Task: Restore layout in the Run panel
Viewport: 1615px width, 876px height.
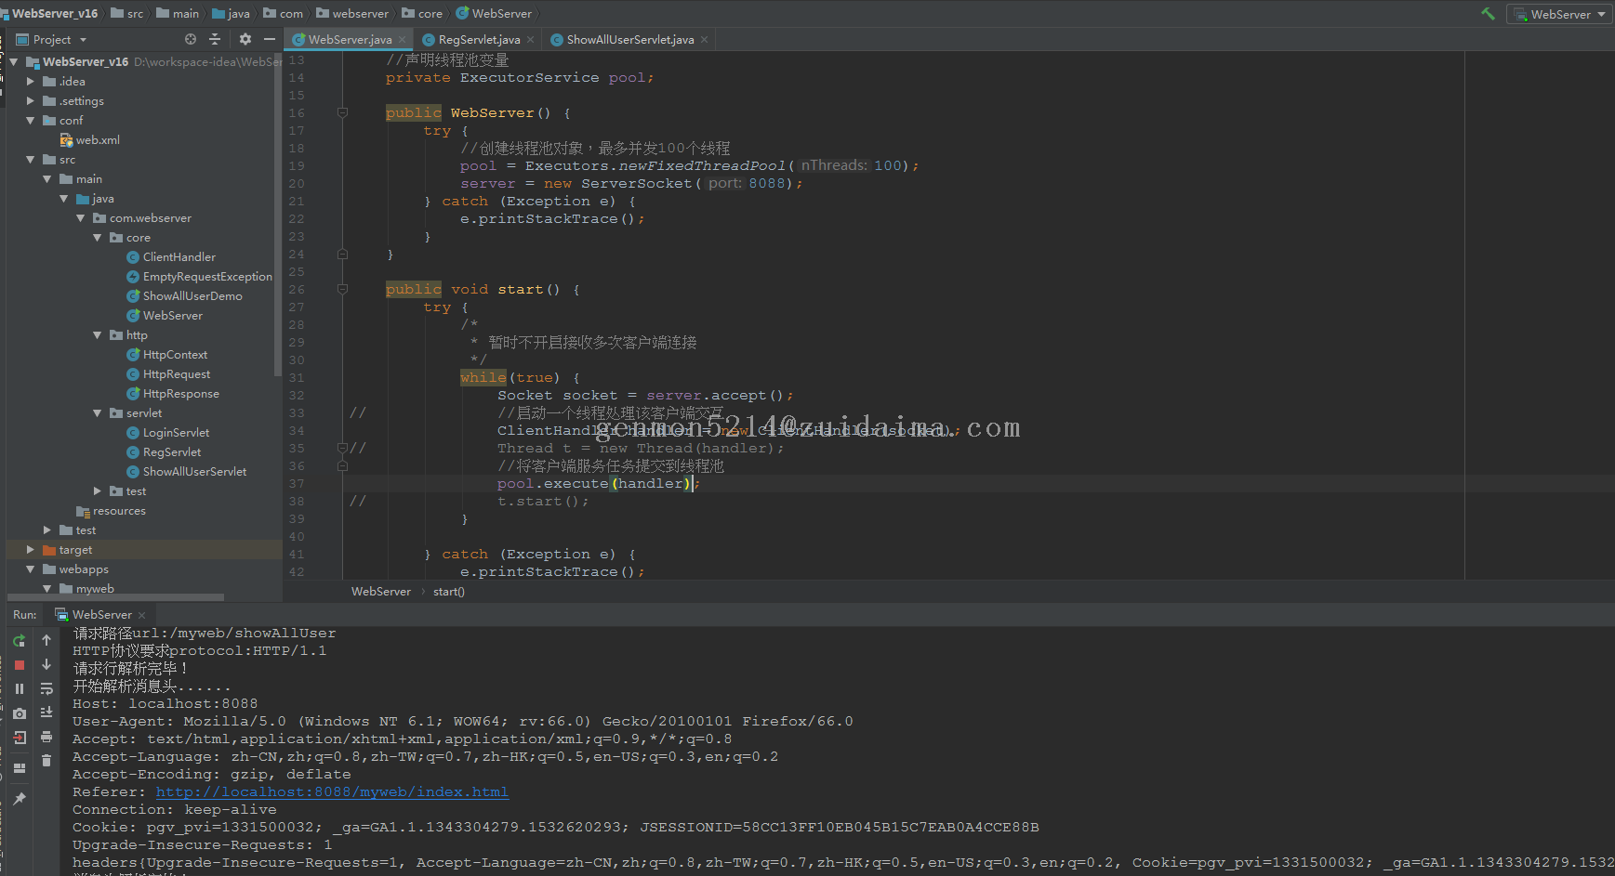Action: point(20,768)
